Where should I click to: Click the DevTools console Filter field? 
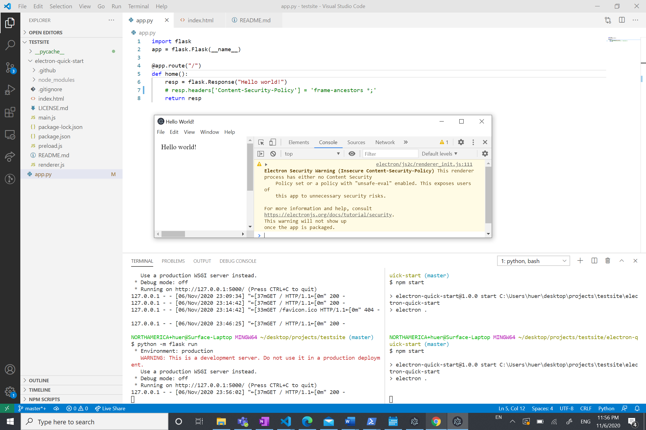click(x=390, y=154)
